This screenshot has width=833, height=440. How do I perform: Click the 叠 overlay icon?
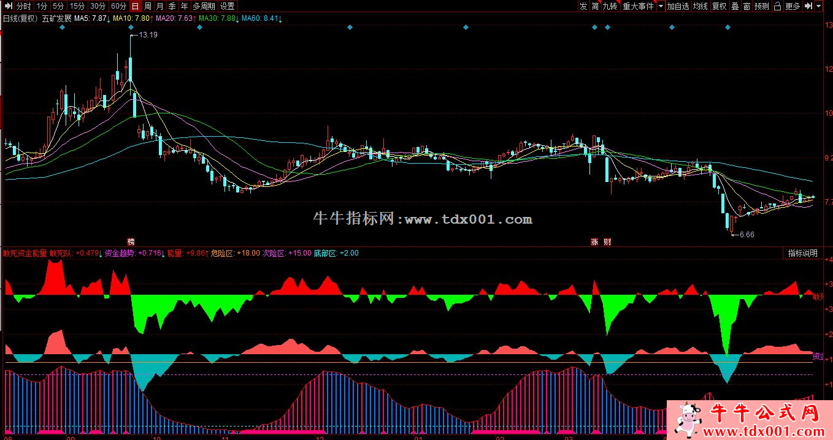(x=735, y=6)
